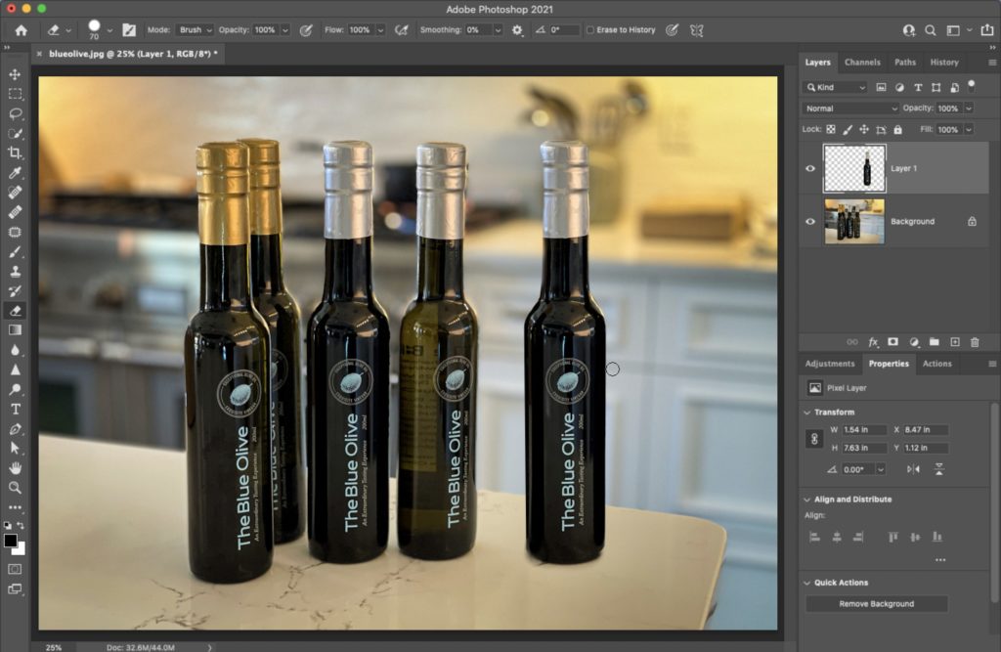Select the Pen tool
The height and width of the screenshot is (652, 1001).
point(15,429)
